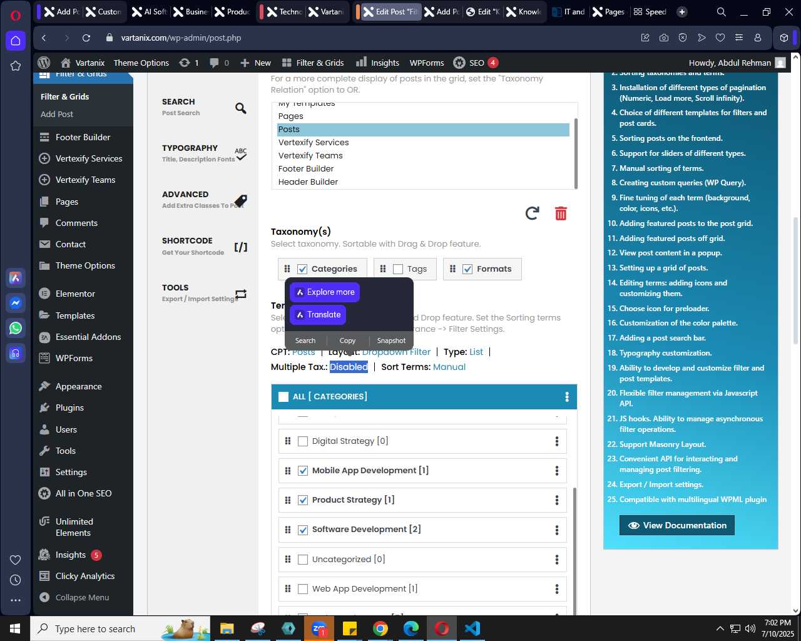Click Copy in the selection popup
Viewport: 801px width, 641px height.
pyautogui.click(x=347, y=341)
